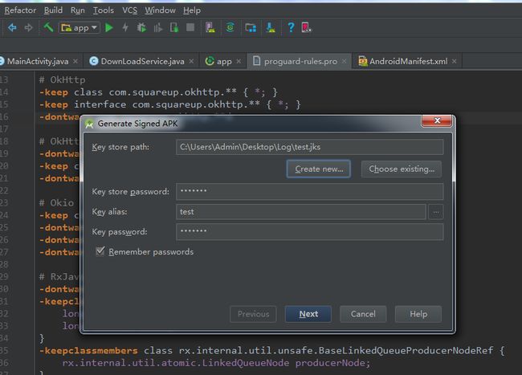Screen dimensions: 522x375
Task: Open the AVD Manager icon
Action: coord(210,27)
